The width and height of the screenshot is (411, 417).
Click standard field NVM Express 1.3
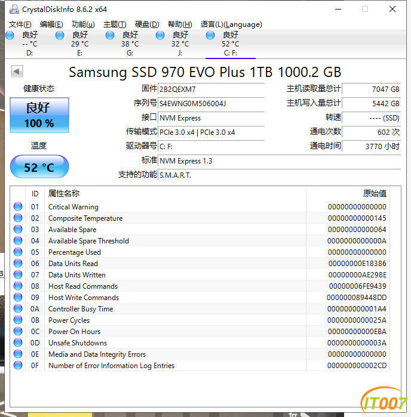(x=279, y=161)
